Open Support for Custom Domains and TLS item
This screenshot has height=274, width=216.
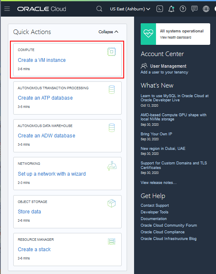[174, 165]
